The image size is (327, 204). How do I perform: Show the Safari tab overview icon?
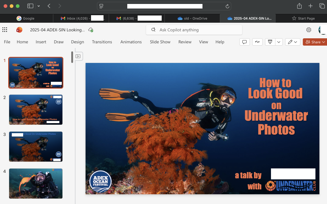(322, 6)
